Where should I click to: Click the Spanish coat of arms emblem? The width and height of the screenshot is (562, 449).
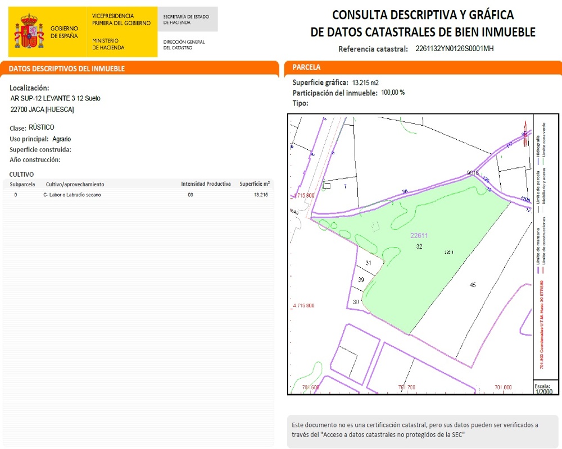(29, 32)
